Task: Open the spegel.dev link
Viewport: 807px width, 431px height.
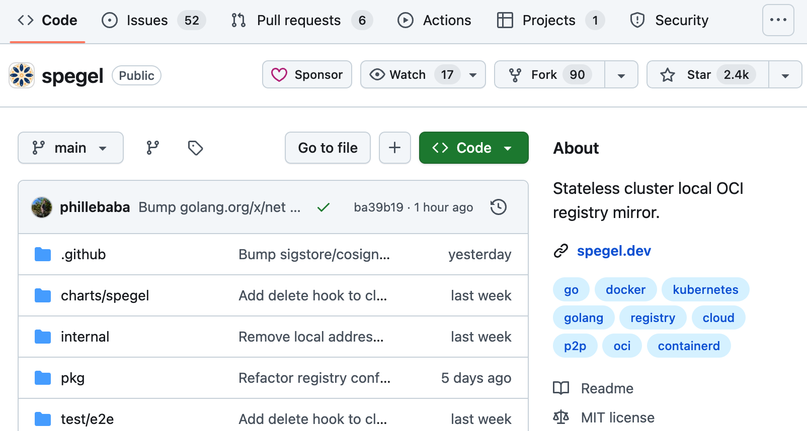Action: (614, 251)
